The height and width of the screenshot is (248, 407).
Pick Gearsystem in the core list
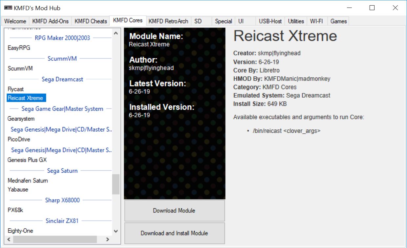tap(21, 119)
